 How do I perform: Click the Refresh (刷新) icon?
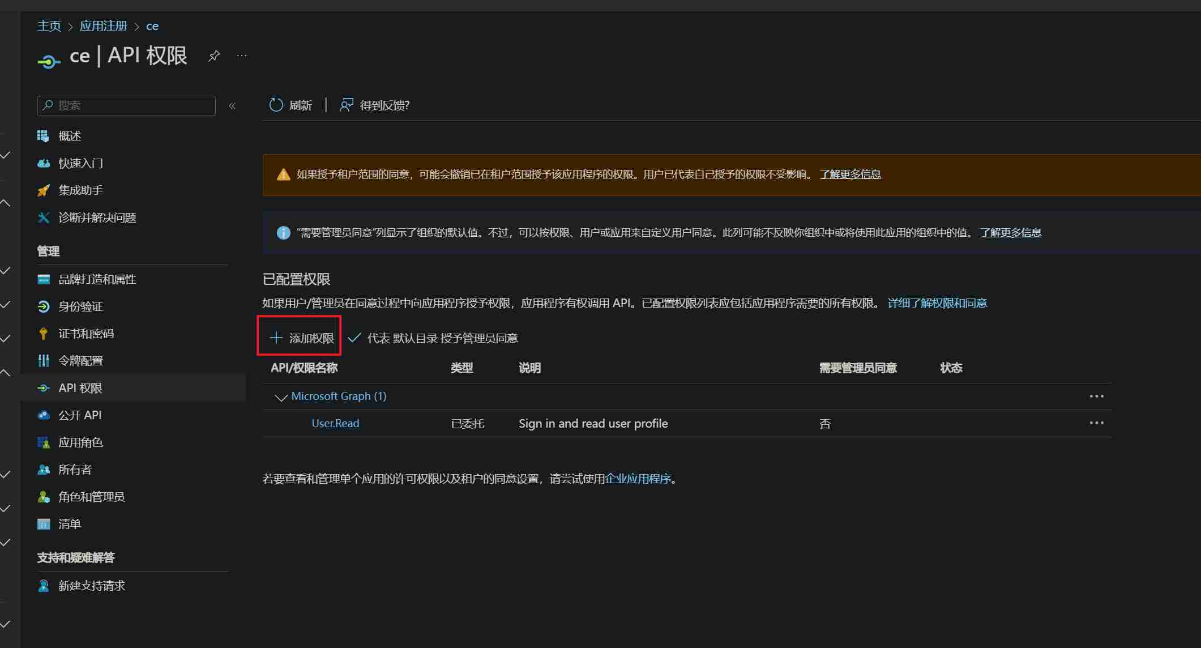(276, 105)
